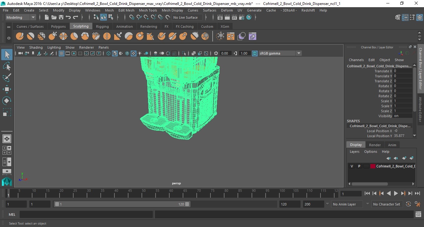Toggle snap to curves magnet icon

(x=139, y=17)
